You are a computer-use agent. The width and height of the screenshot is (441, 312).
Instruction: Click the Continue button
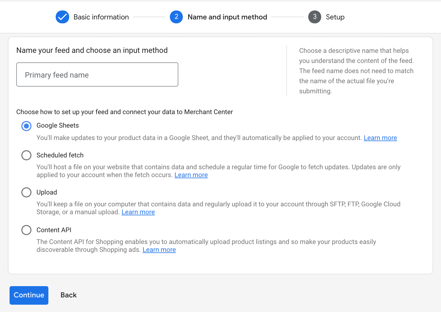click(29, 295)
